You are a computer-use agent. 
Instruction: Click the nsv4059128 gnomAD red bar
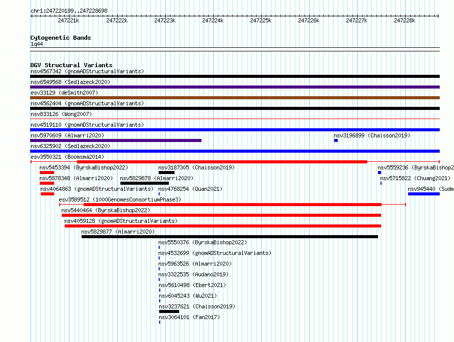pyautogui.click(x=222, y=226)
